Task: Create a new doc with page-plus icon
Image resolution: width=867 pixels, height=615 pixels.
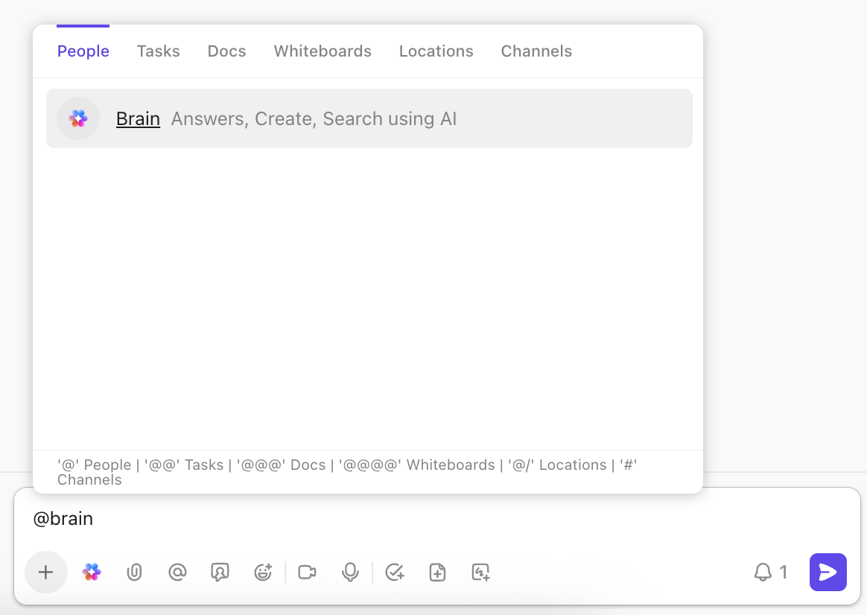Action: coord(438,572)
